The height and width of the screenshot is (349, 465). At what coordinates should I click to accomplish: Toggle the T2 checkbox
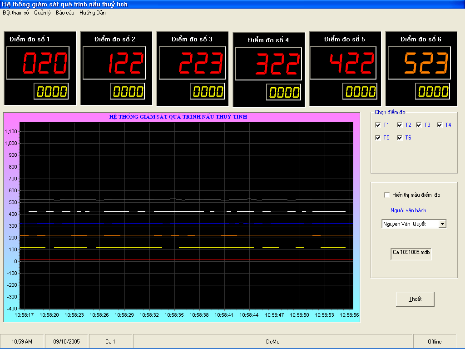[400, 125]
